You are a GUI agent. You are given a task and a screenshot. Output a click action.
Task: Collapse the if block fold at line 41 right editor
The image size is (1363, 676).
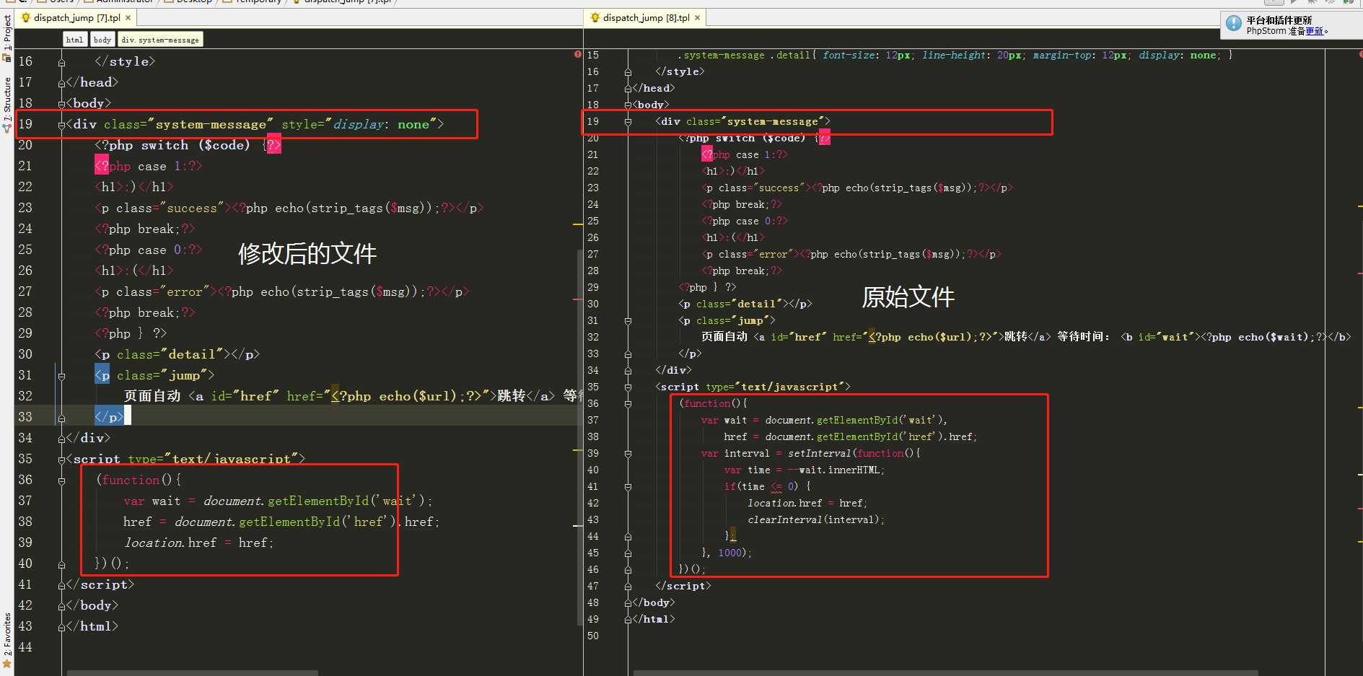[x=628, y=487]
